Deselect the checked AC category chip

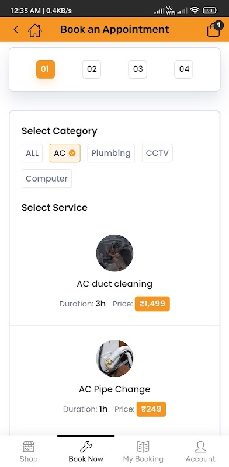tap(65, 153)
